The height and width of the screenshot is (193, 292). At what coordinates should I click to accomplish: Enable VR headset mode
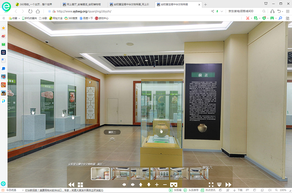tap(174, 185)
